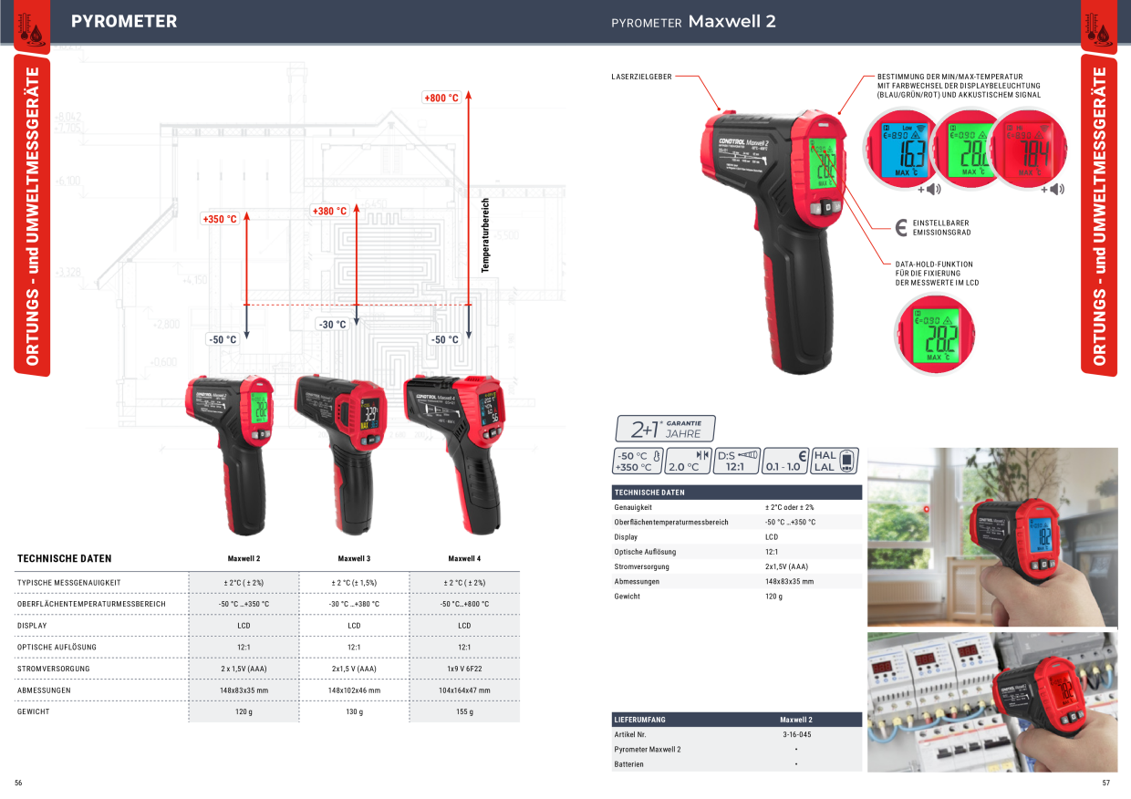Click the 0.1 - 1.0 emissivity icon
Image resolution: width=1131 pixels, height=799 pixels.
click(786, 461)
